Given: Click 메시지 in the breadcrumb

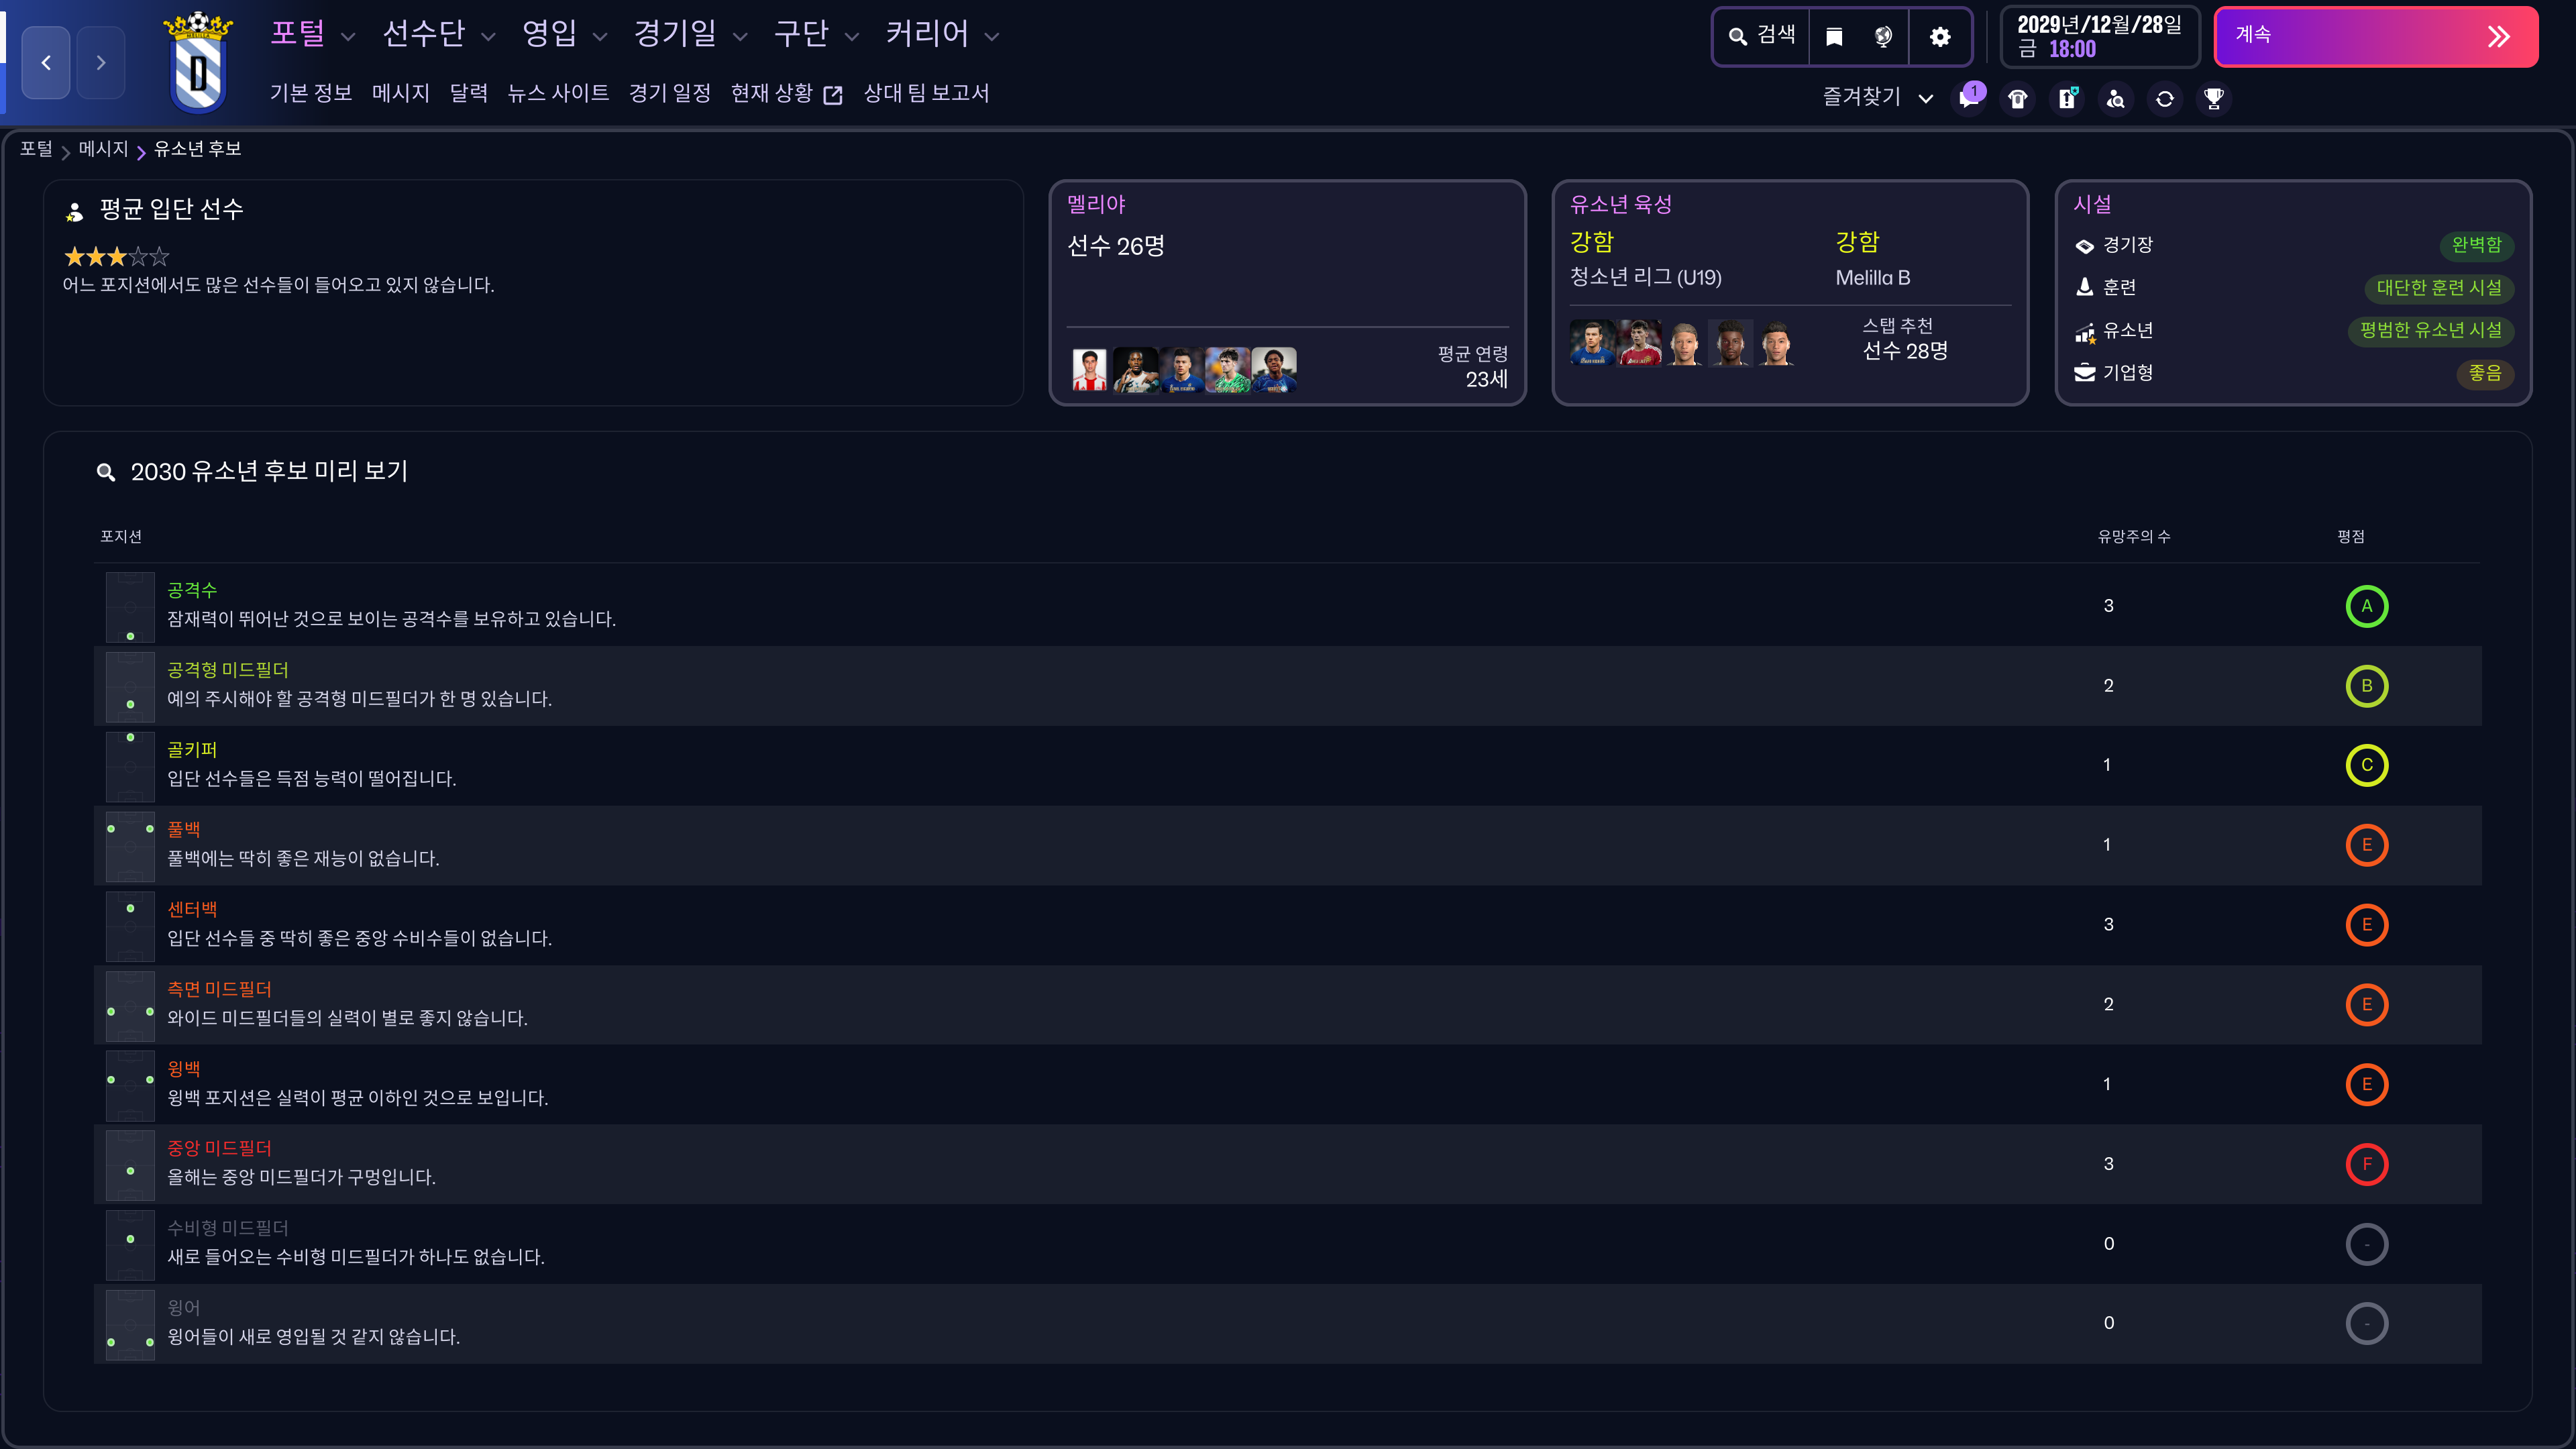Looking at the screenshot, I should [x=103, y=149].
